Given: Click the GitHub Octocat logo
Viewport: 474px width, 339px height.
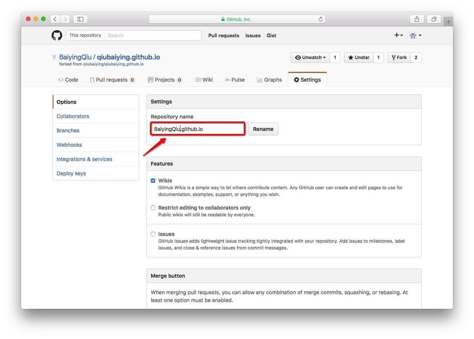Looking at the screenshot, I should [x=57, y=36].
